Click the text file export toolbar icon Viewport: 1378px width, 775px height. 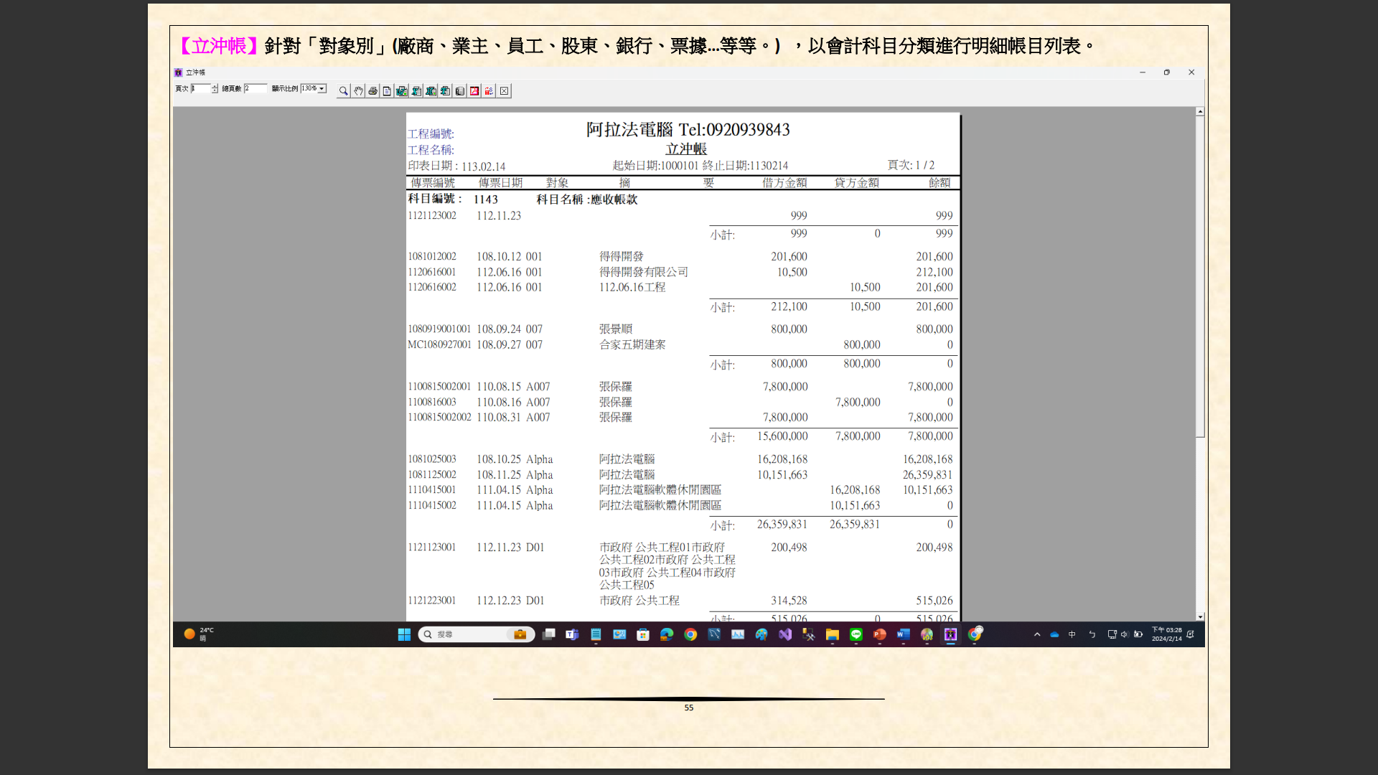click(446, 91)
